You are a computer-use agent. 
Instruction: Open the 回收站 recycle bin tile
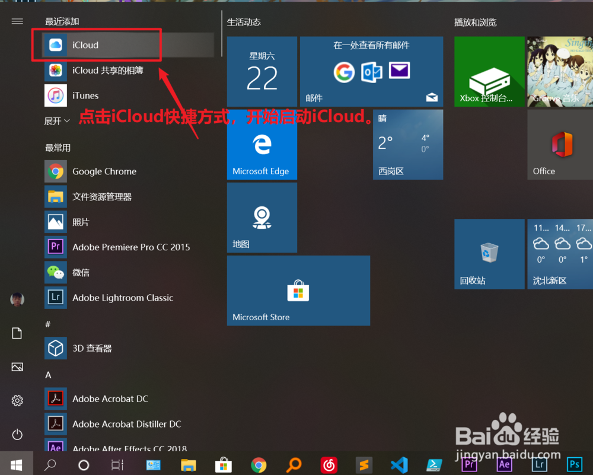pyautogui.click(x=489, y=254)
